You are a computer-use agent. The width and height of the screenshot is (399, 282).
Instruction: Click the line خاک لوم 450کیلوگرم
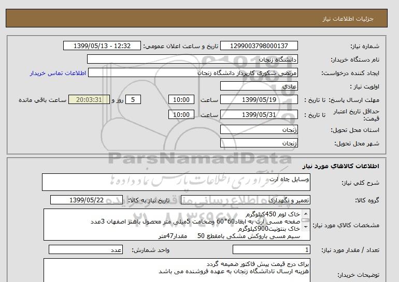pos(273,215)
